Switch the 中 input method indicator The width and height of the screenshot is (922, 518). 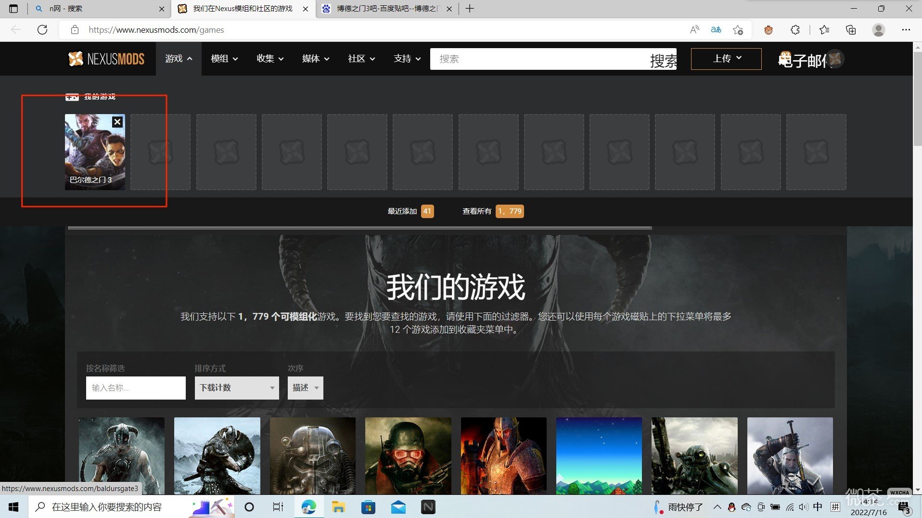[x=817, y=506]
